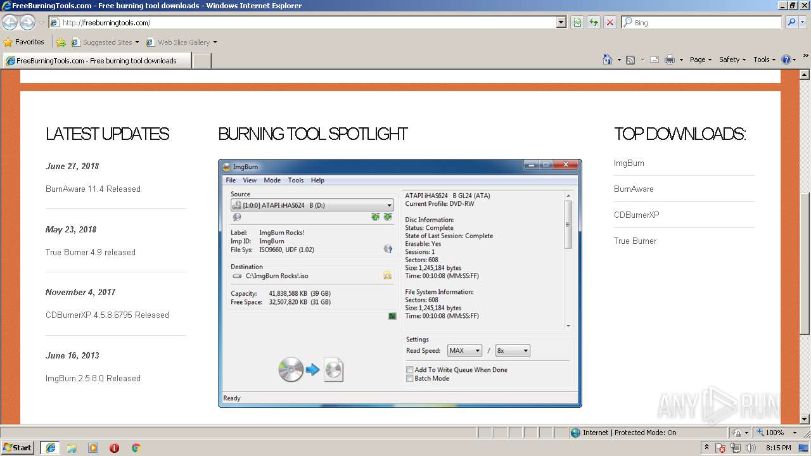Image resolution: width=811 pixels, height=456 pixels.
Task: Open the ImgBurn View menu
Action: [250, 180]
